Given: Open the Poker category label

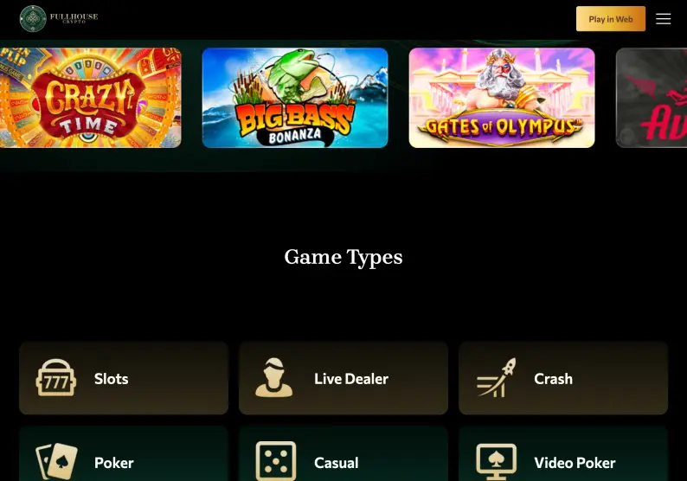Looking at the screenshot, I should 114,463.
